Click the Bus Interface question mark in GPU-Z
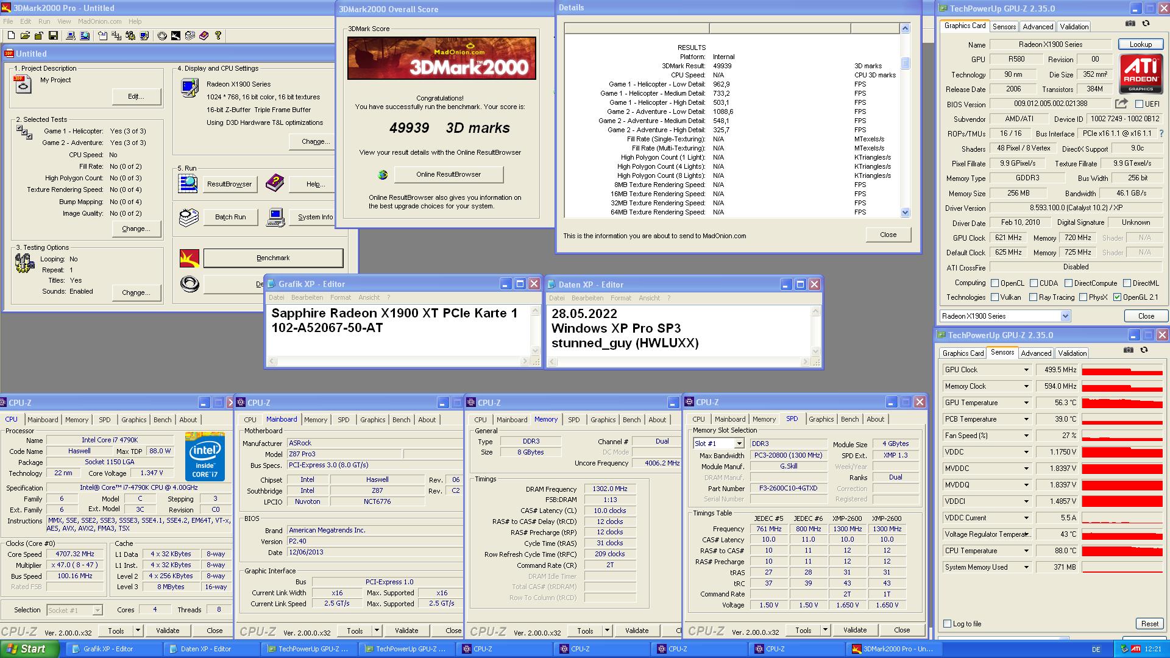1170x658 pixels. coord(1161,133)
